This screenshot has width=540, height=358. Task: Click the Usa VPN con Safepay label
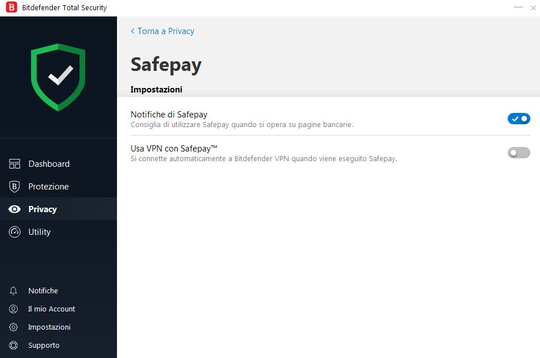pos(174,149)
